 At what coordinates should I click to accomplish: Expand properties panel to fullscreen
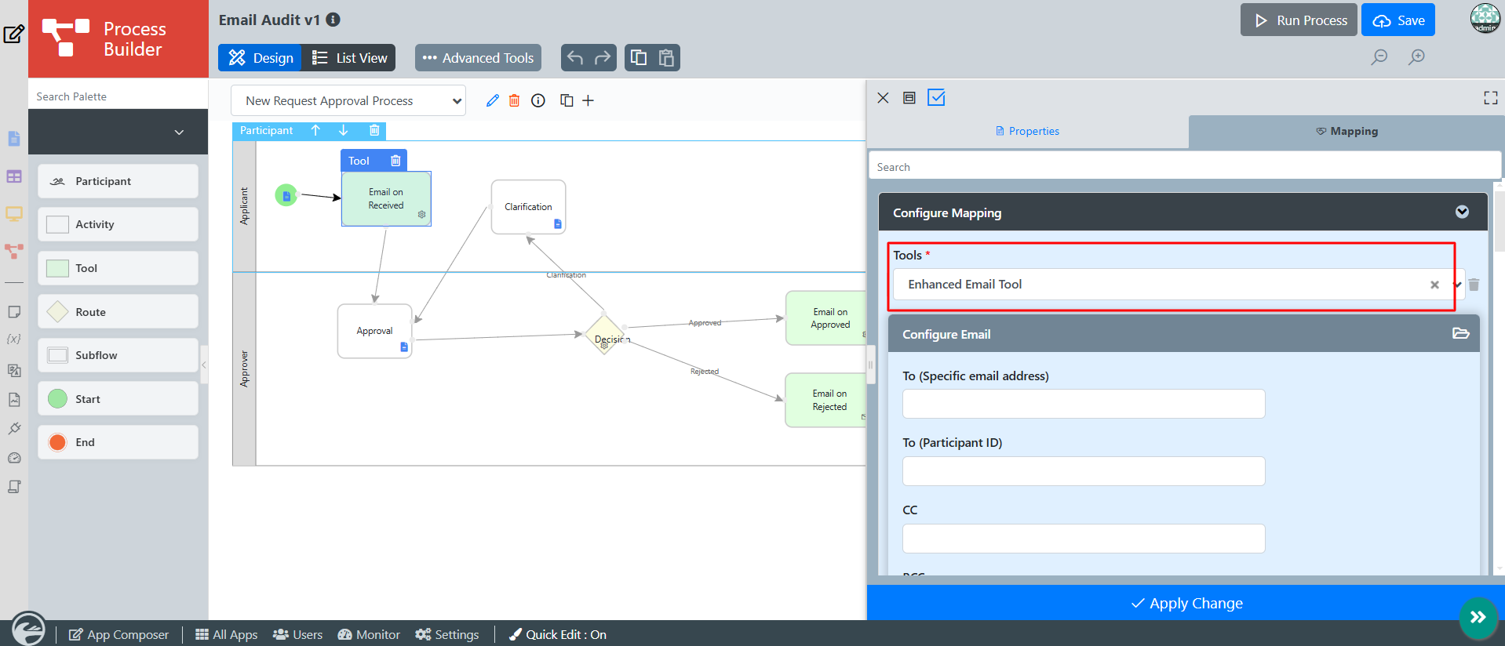[x=1490, y=98]
